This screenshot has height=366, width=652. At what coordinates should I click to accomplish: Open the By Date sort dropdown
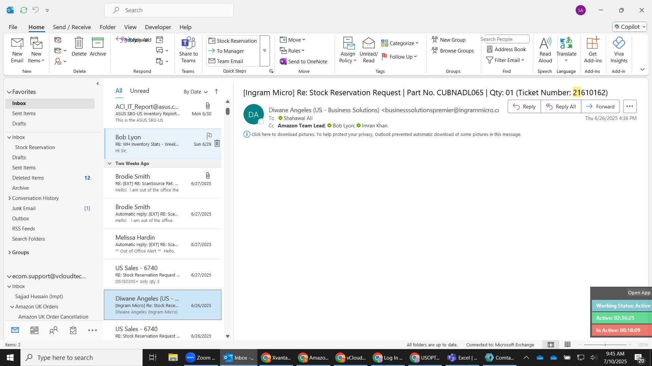point(196,91)
